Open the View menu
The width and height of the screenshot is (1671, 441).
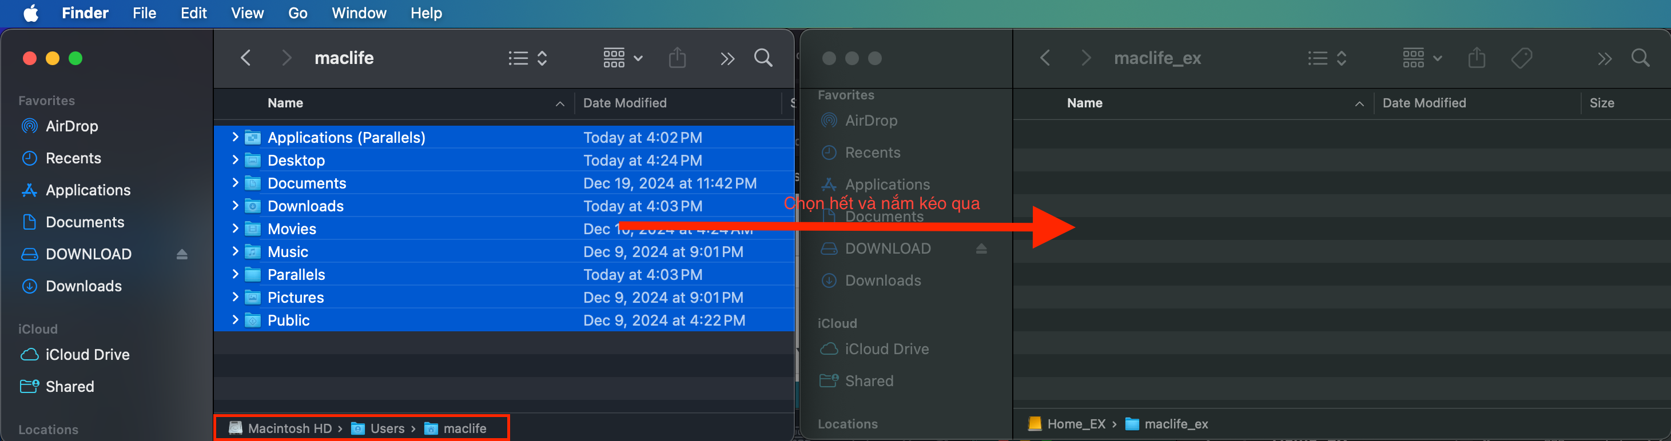point(247,13)
